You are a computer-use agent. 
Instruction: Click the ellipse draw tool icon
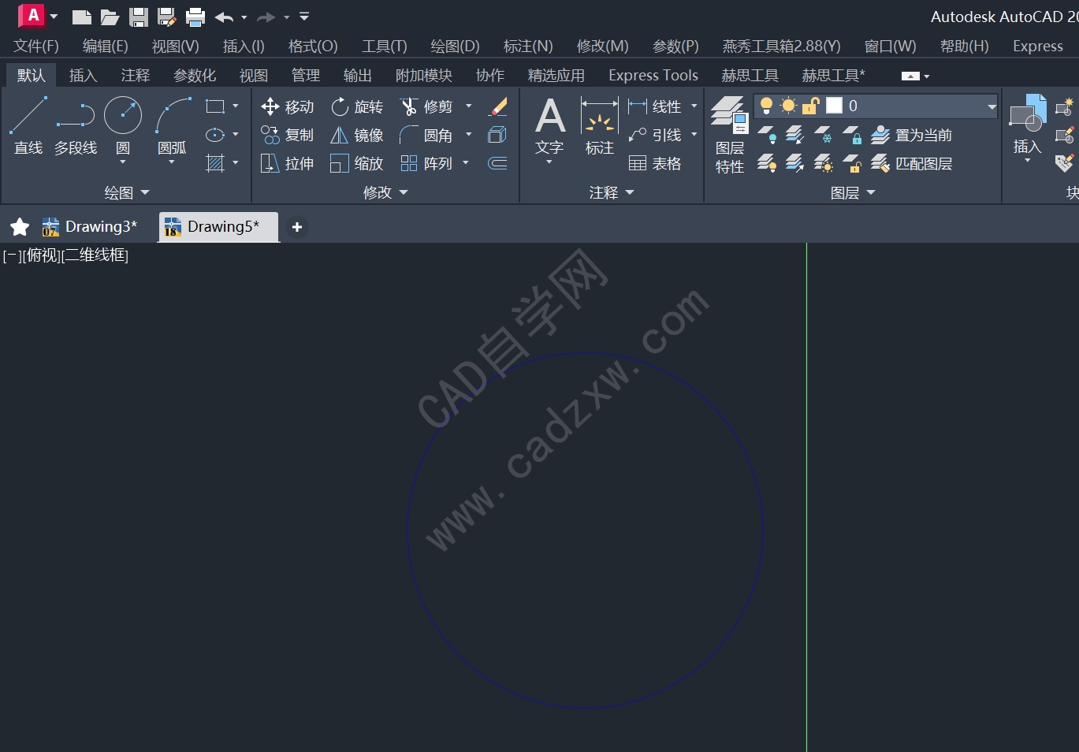click(215, 135)
